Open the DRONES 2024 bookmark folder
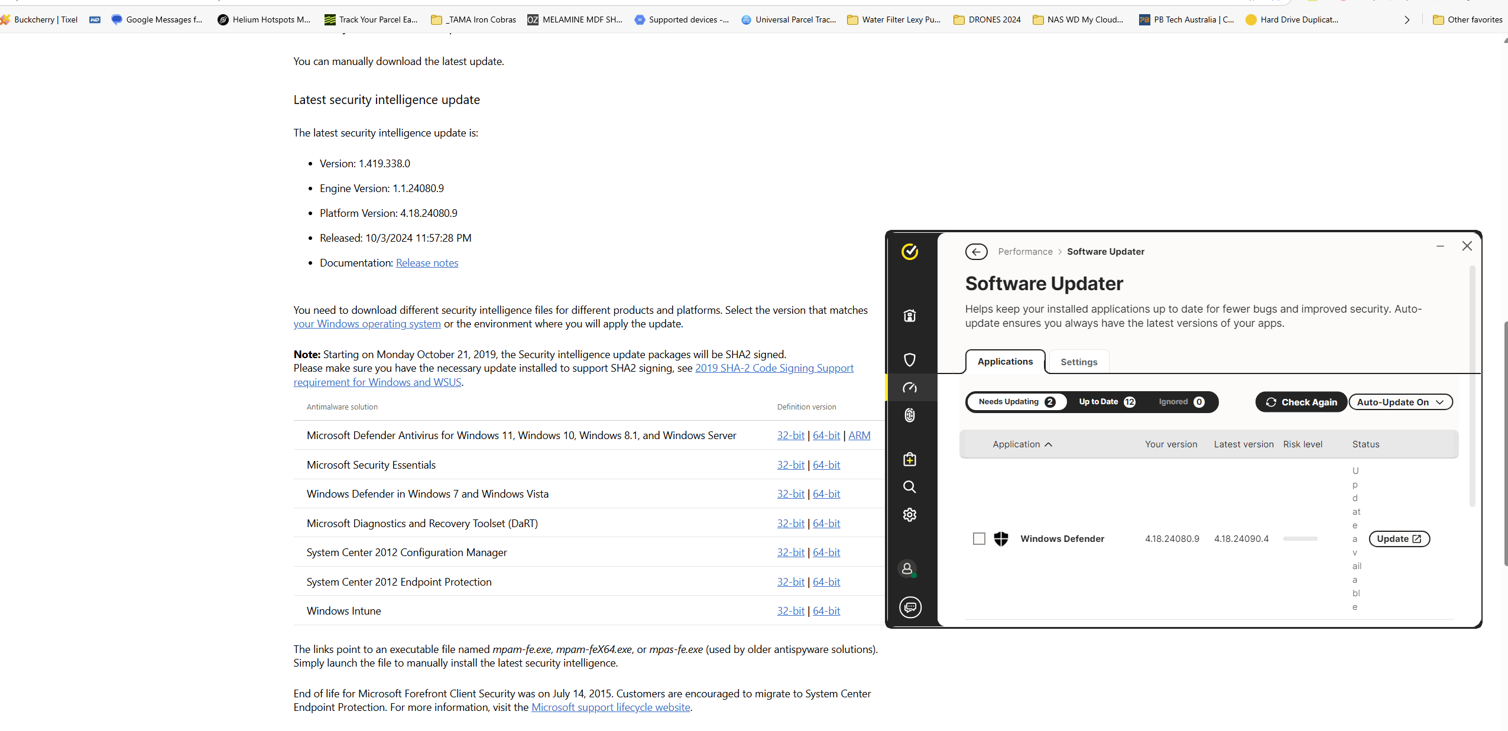1508x731 pixels. pyautogui.click(x=987, y=20)
